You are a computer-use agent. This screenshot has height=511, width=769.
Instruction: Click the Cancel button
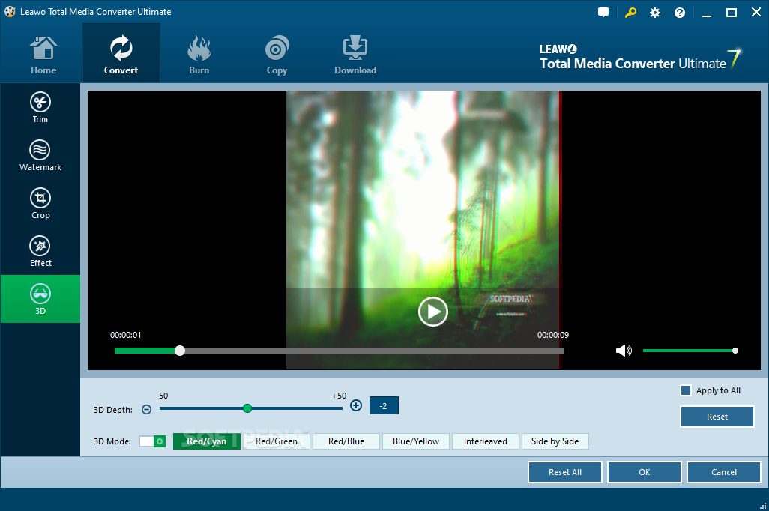724,472
